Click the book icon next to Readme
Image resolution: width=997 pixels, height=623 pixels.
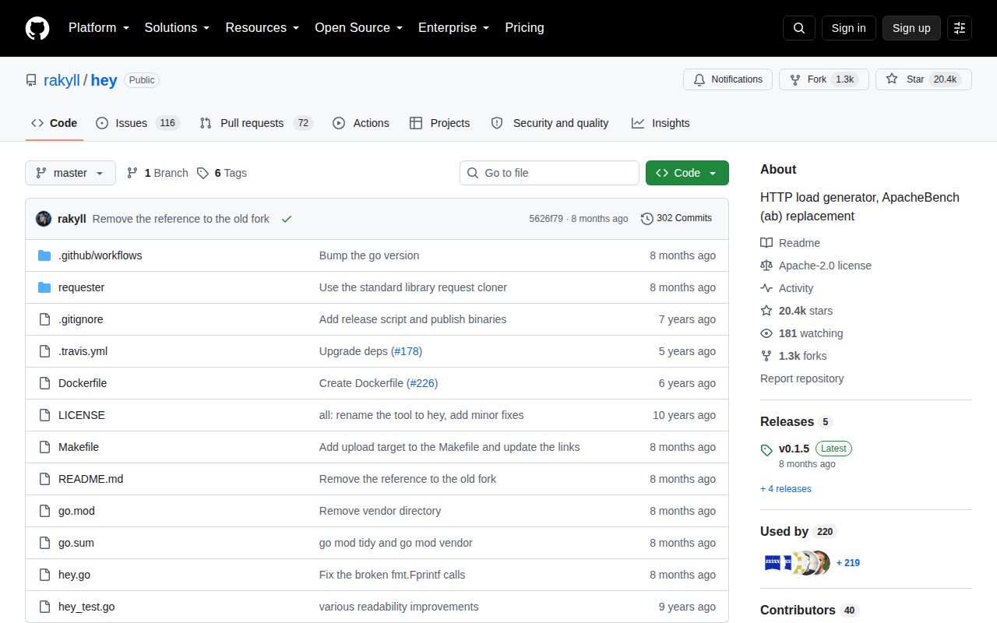(x=766, y=243)
